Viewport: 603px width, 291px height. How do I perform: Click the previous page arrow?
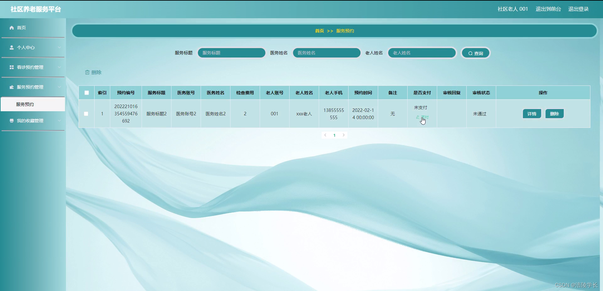(325, 135)
